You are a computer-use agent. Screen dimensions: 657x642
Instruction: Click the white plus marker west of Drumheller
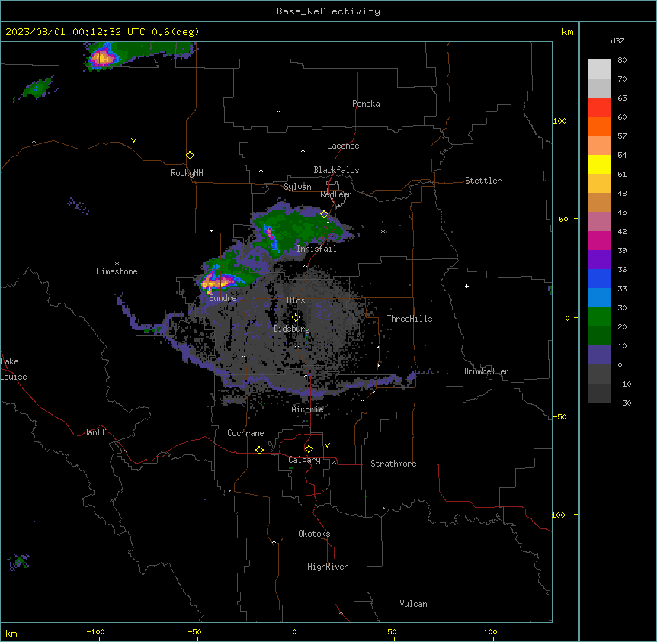pos(466,286)
